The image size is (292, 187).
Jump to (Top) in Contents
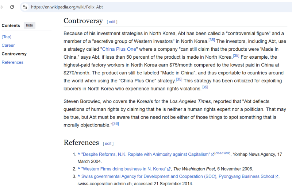pos(7,37)
